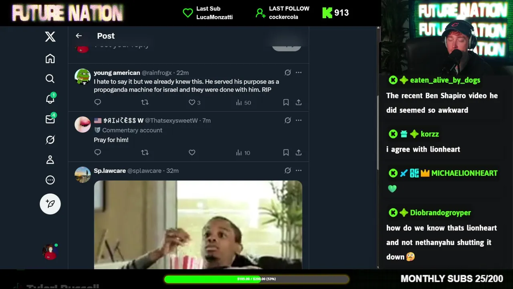Like the Pray for him reply
This screenshot has width=513, height=289.
192,153
